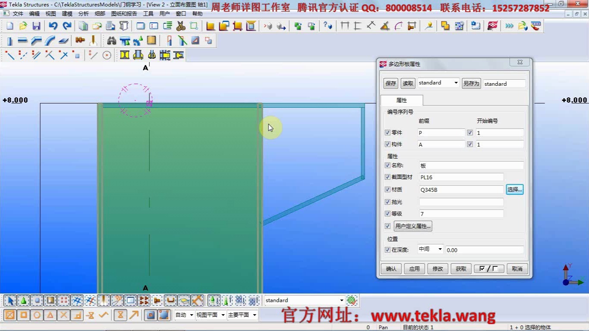
Task: Add a construction circle
Action: 107,55
